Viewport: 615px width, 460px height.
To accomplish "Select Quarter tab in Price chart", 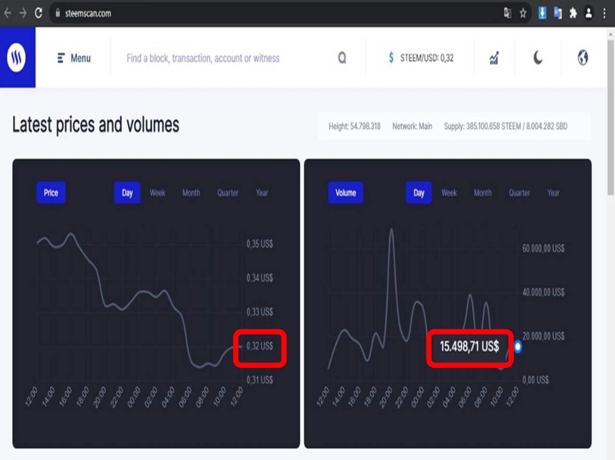I will 228,193.
